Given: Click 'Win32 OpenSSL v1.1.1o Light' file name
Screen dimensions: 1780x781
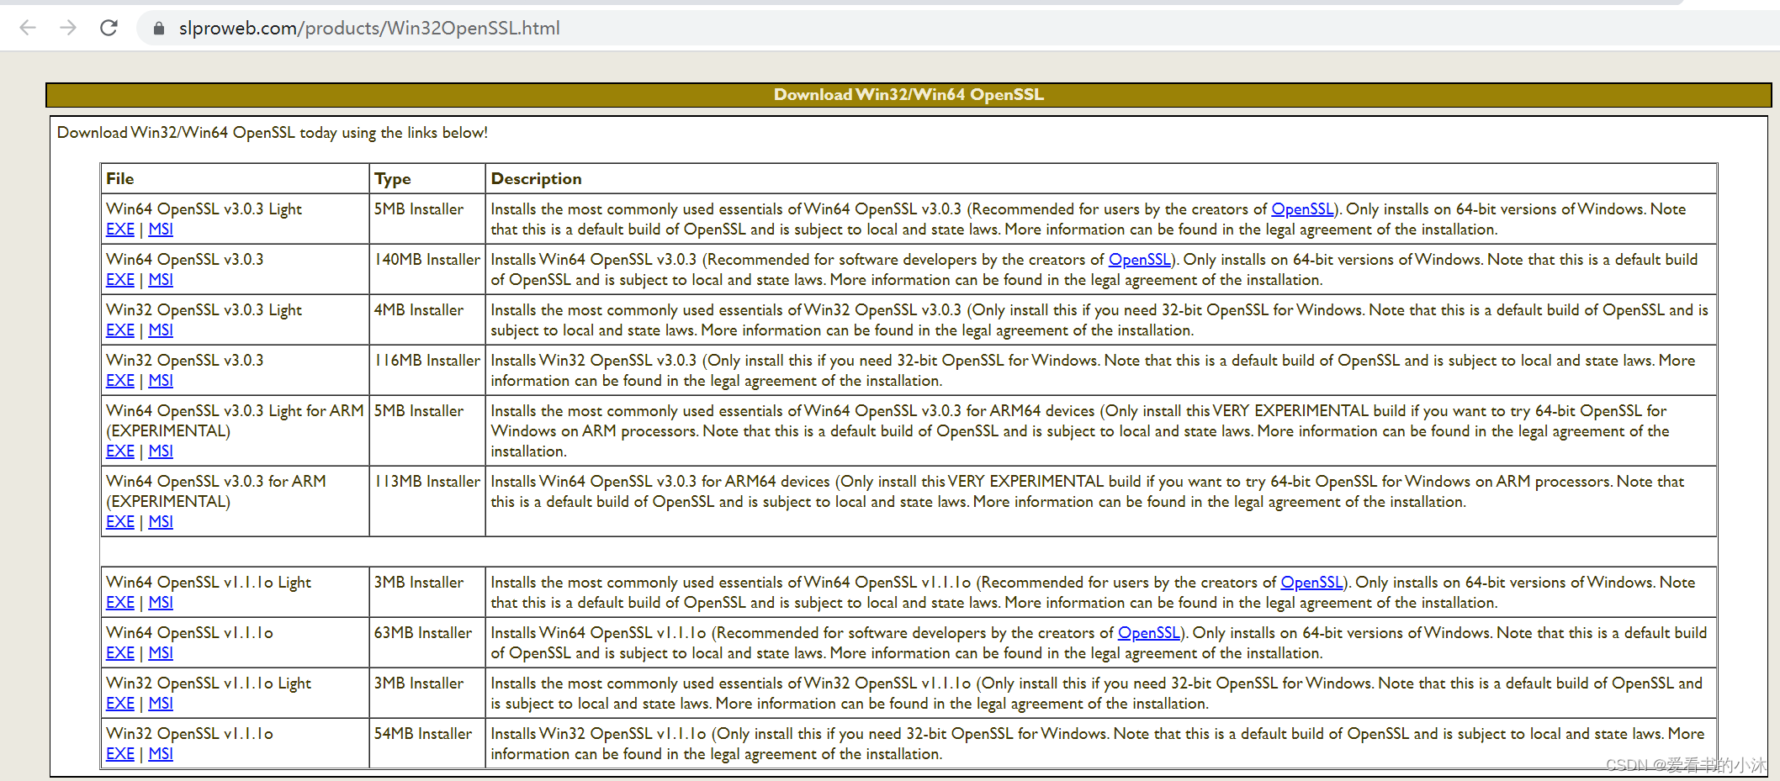Looking at the screenshot, I should 209,683.
